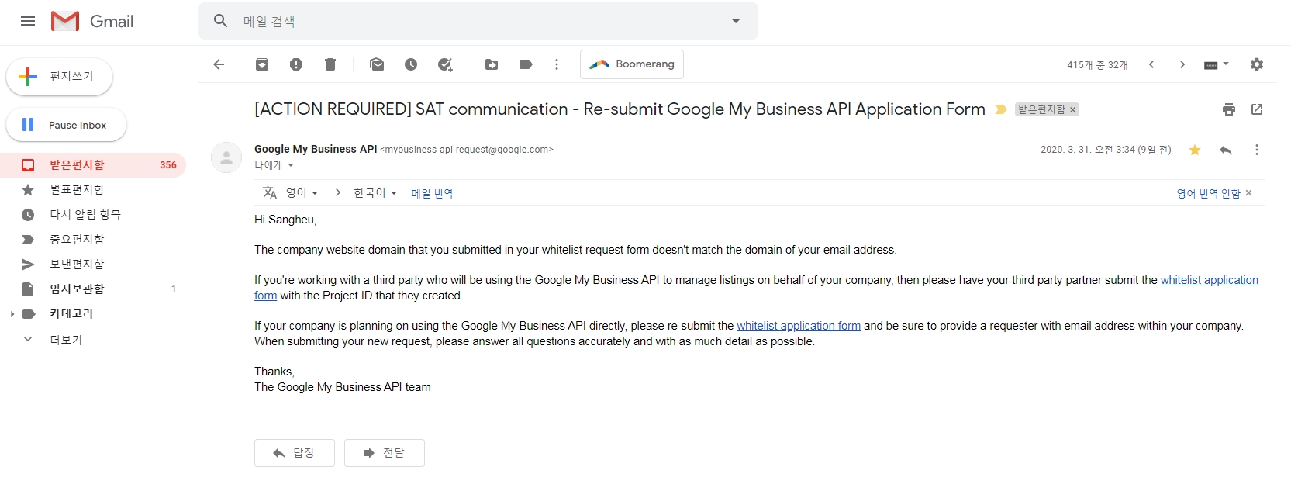Click the 답장 reply button
This screenshot has height=491, width=1291.
pyautogui.click(x=294, y=453)
